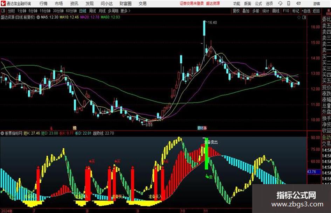
Task: Click the 返回 back button
Action: click(x=316, y=11)
